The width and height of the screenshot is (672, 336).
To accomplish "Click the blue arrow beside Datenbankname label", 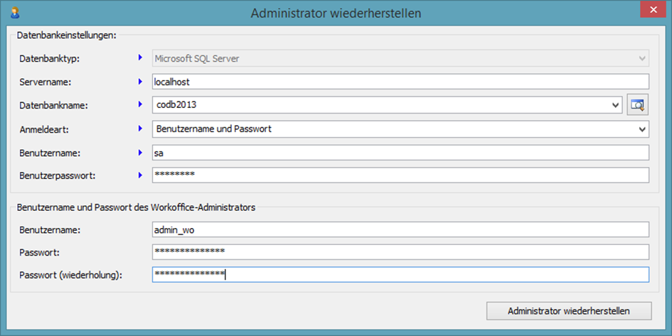I will click(x=140, y=106).
